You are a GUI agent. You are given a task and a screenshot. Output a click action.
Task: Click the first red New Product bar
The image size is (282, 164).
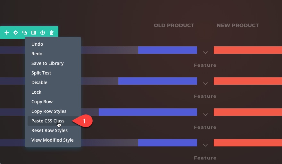click(x=248, y=50)
